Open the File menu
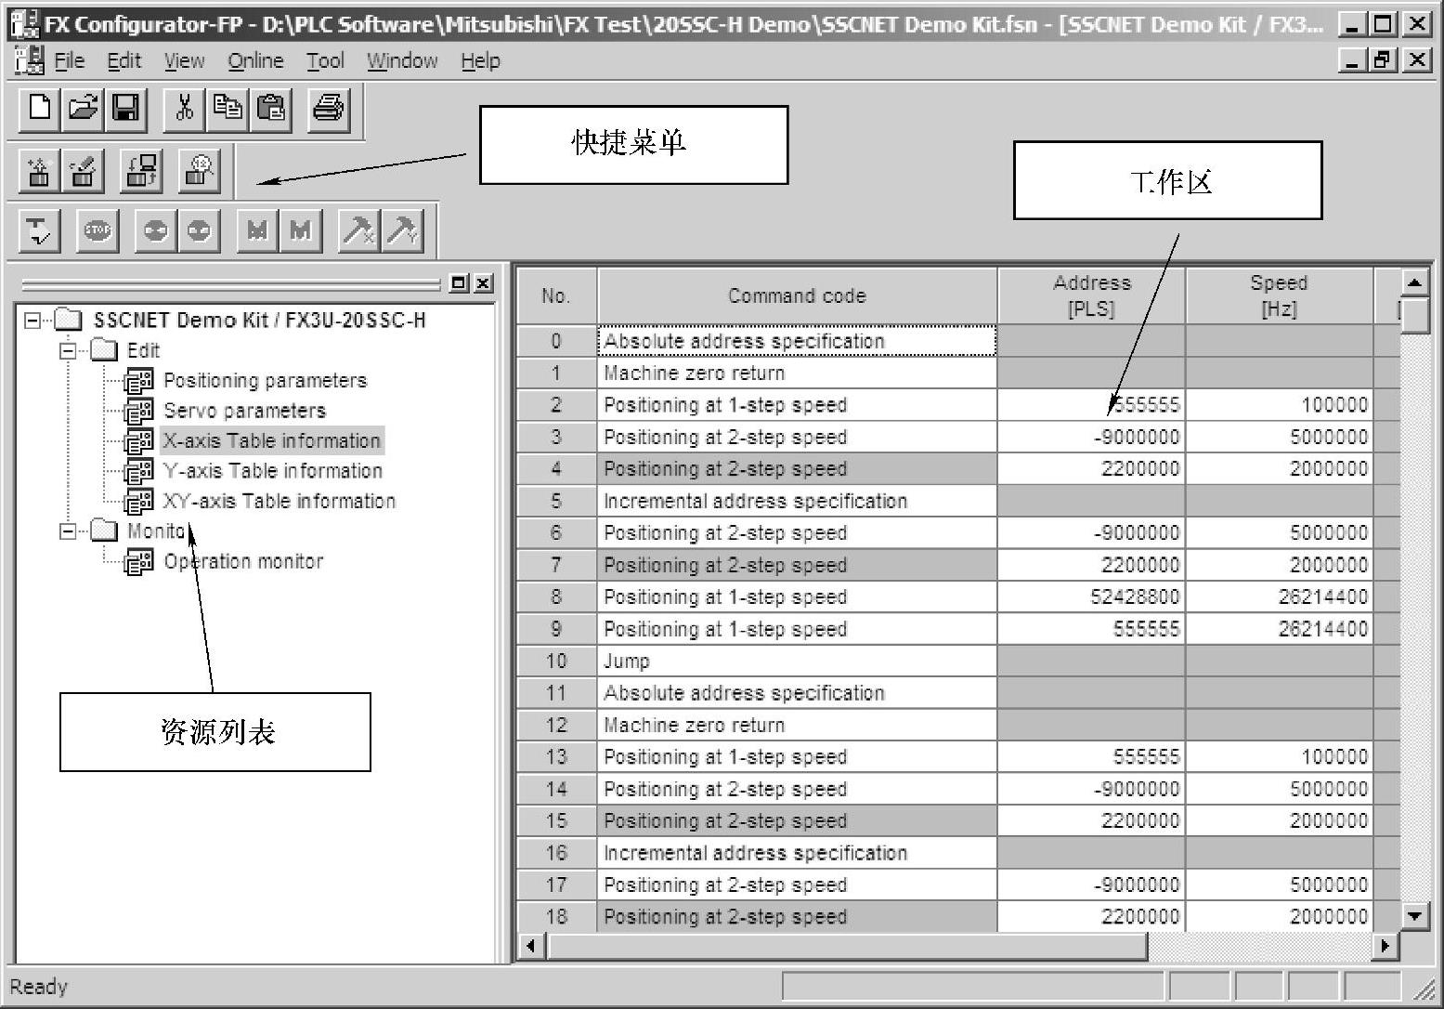 pyautogui.click(x=70, y=61)
